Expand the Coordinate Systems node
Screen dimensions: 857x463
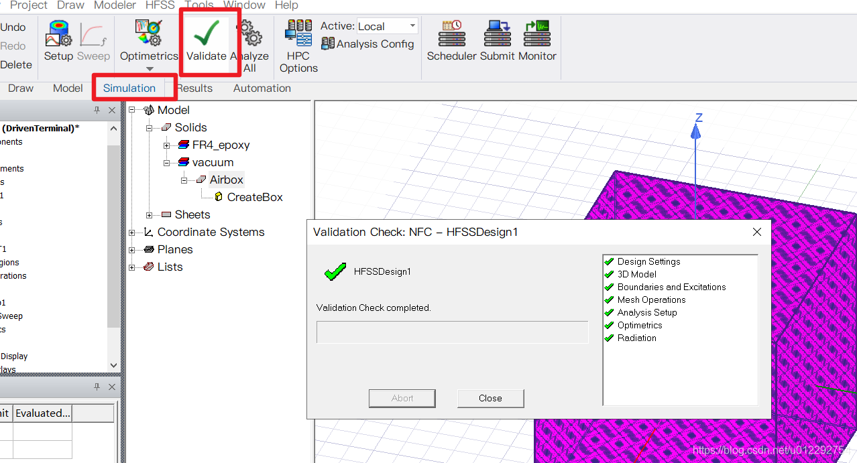(132, 232)
